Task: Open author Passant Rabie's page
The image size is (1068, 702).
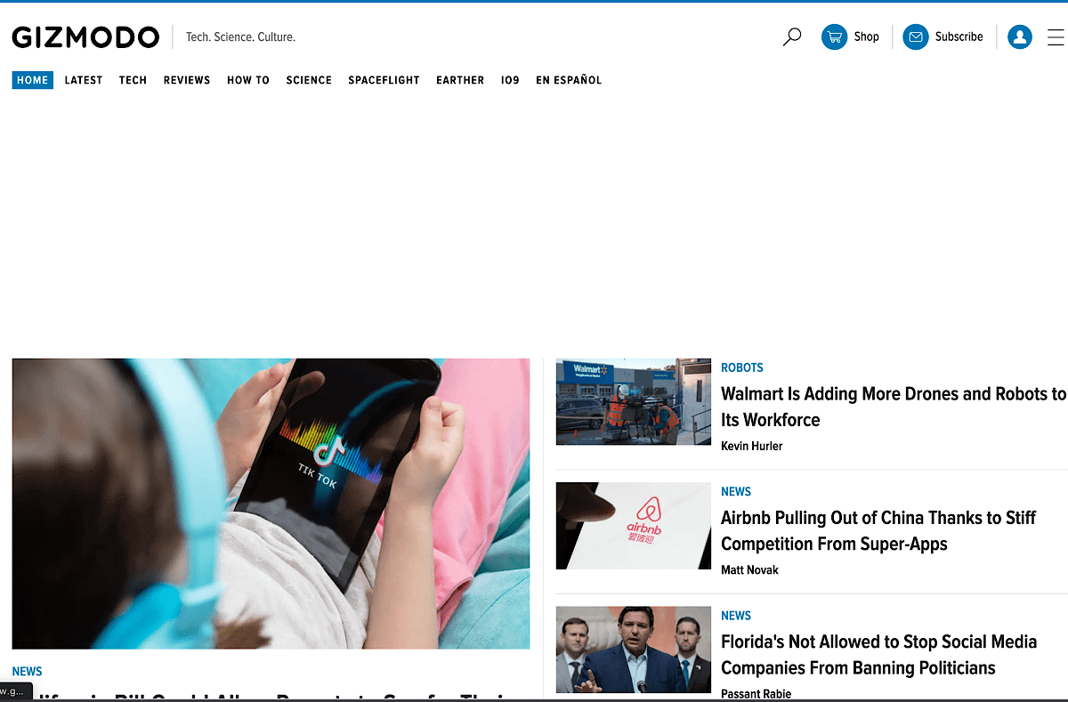Action: [x=756, y=694]
